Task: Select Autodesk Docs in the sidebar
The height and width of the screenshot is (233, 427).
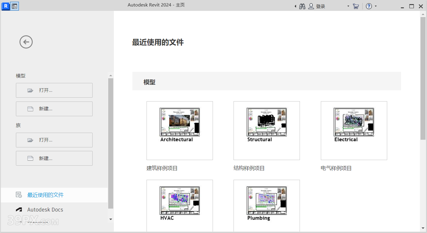Action: [x=55, y=210]
